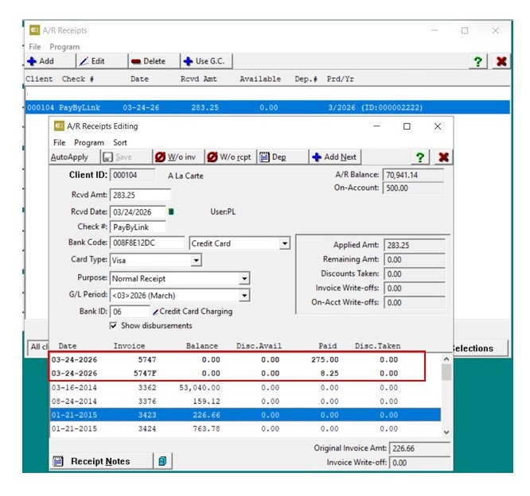Click invoice list scrollbar thumb
Viewport: 530px width, 496px height.
(x=446, y=373)
